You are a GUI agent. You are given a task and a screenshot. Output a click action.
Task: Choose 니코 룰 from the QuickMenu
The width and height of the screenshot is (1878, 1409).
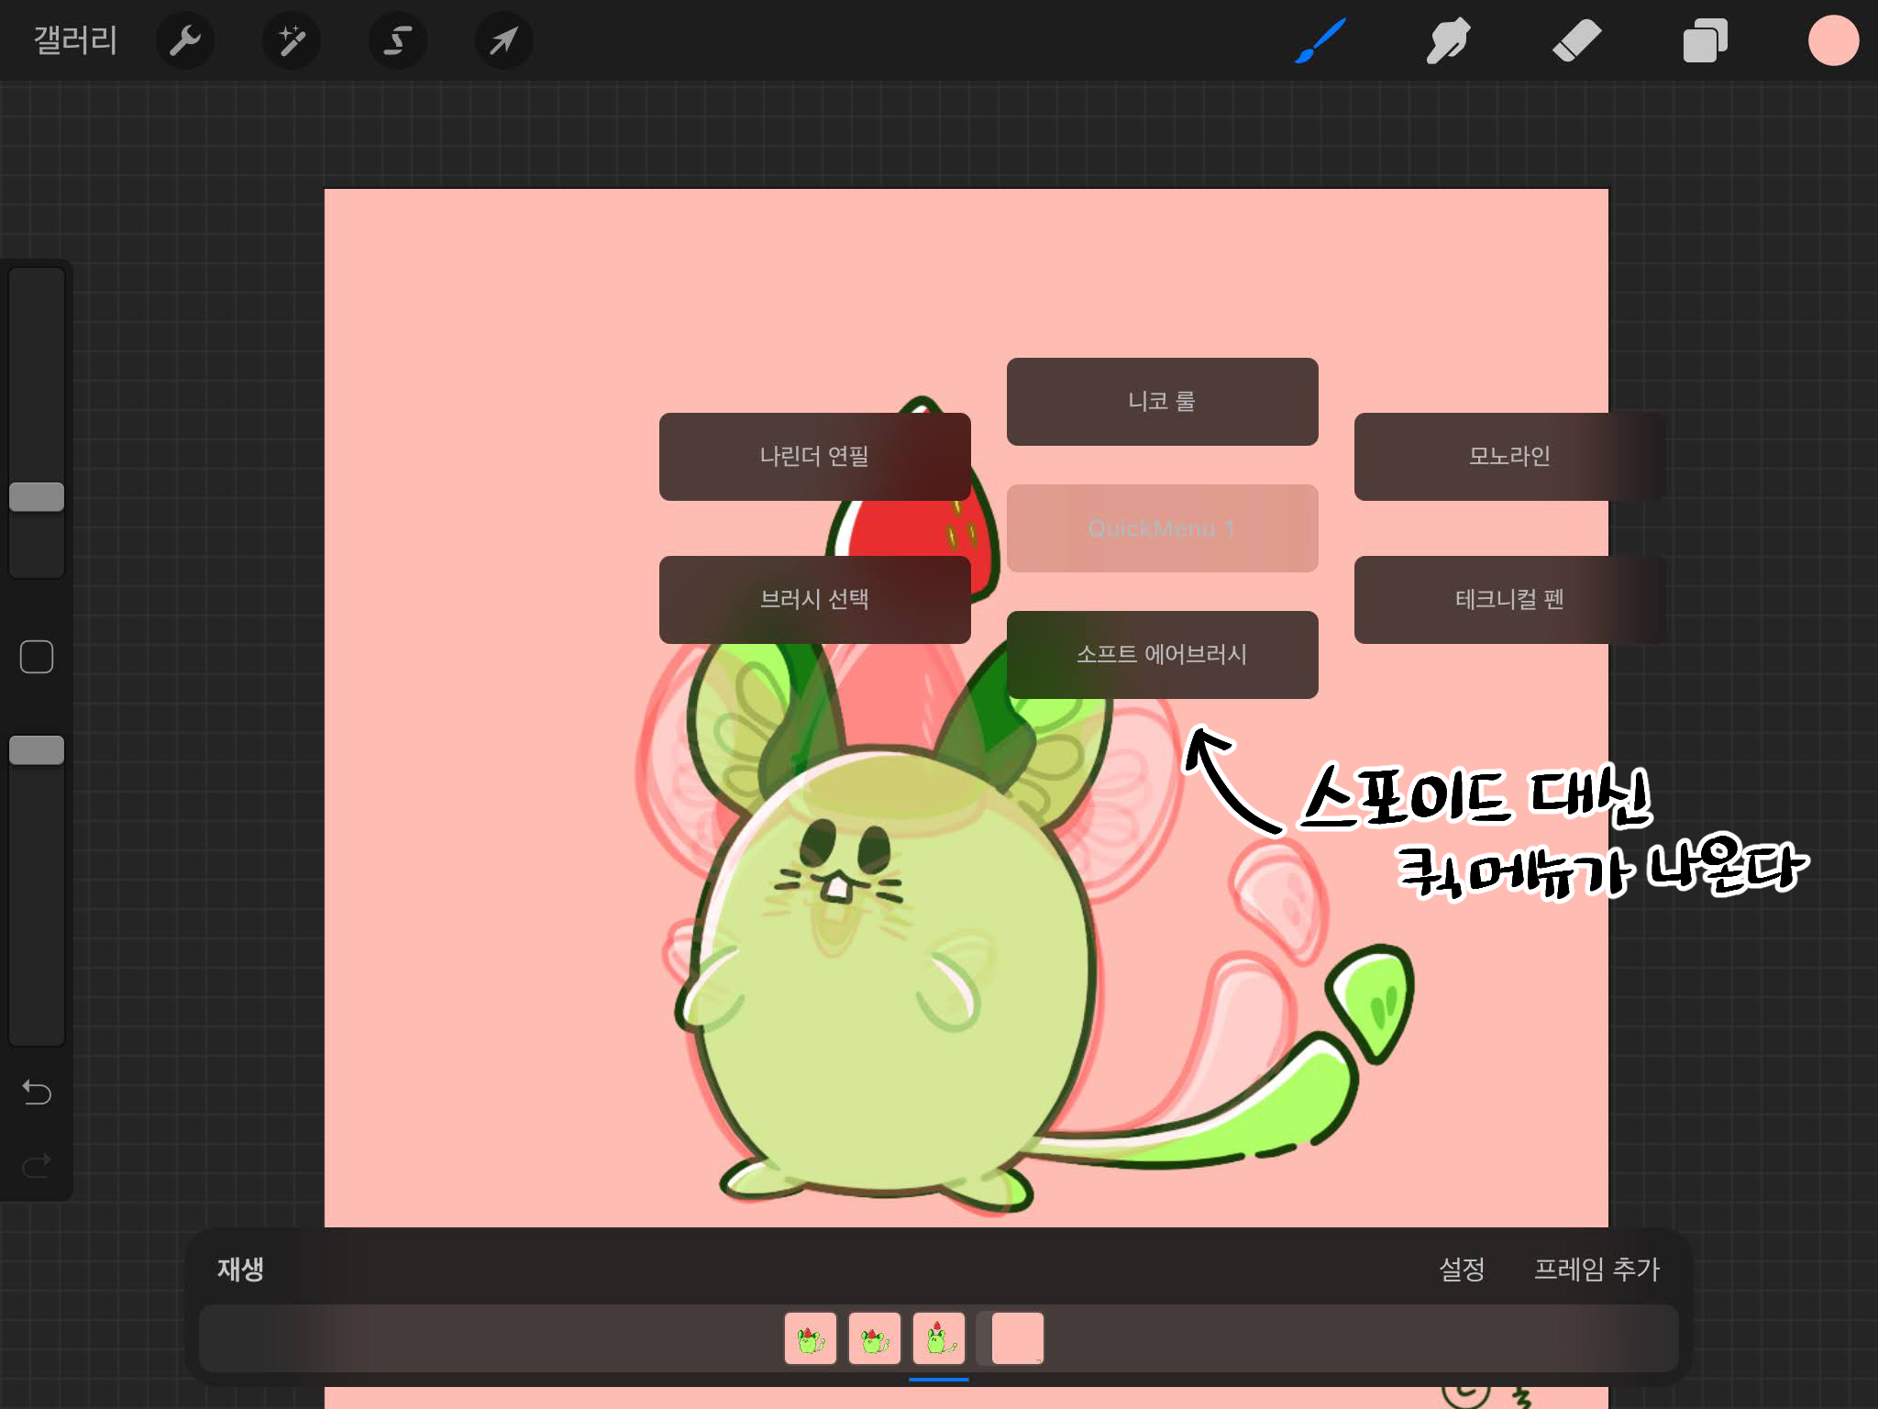pos(1162,402)
